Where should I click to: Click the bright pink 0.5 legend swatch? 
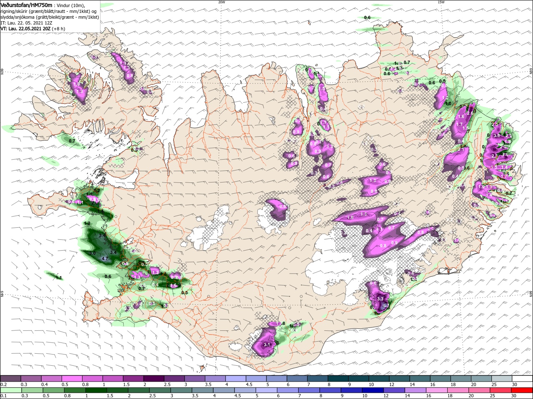click(72, 379)
